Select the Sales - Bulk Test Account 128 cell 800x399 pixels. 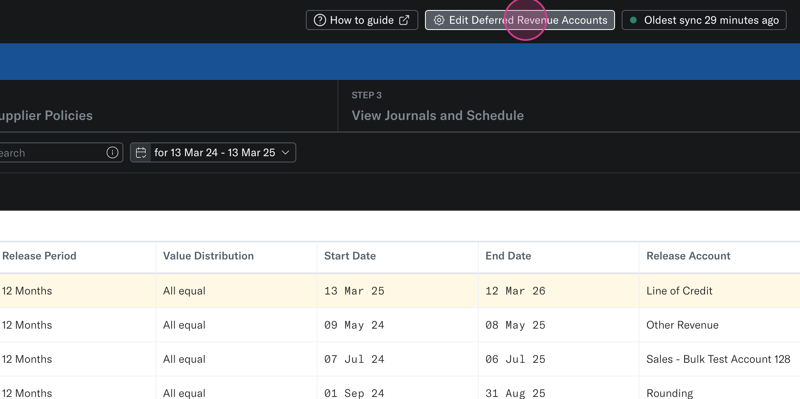tap(718, 359)
